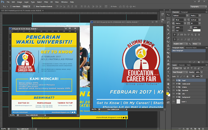Click the yellow foreground color swatch
Image resolution: width=208 pixels, height=130 pixels.
pyautogui.click(x=168, y=94)
